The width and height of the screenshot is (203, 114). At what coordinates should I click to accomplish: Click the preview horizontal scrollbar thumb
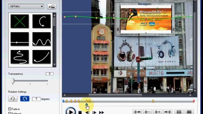[115, 95]
